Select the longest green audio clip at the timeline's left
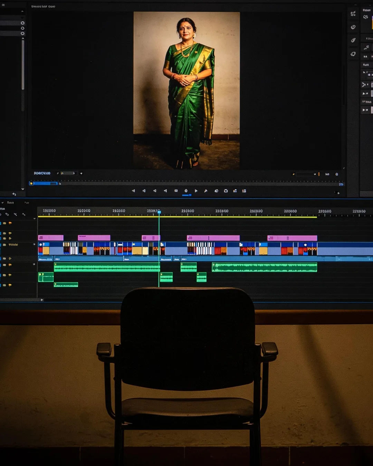 [x=107, y=267]
